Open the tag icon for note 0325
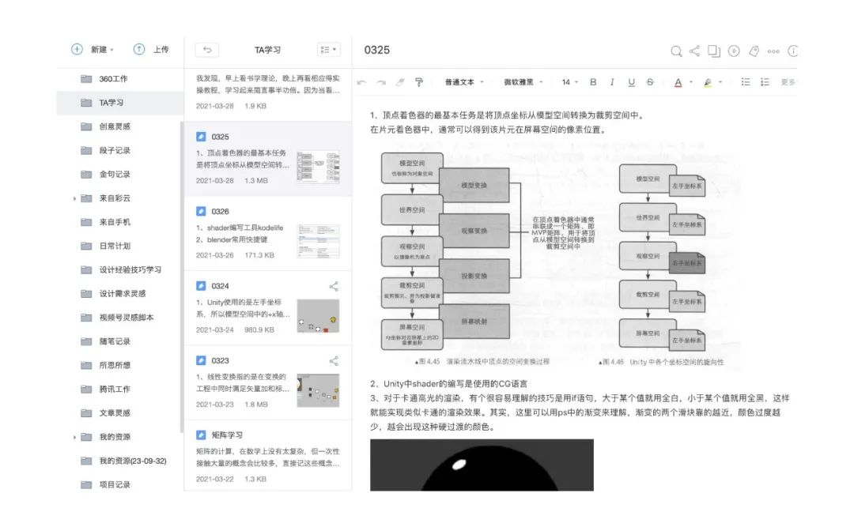Screen dimensions: 854x527 point(754,51)
